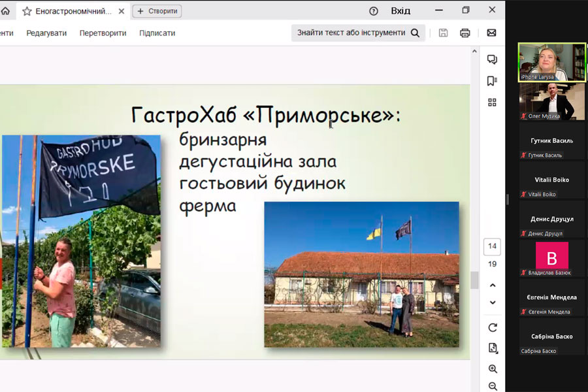Open the help question mark icon
Image resolution: width=588 pixels, height=392 pixels.
[x=374, y=11]
